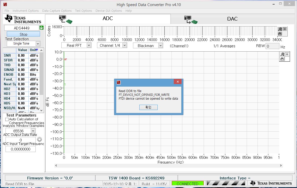297x188 pixels.
Task: Click the CONNECTED status indicator
Action: (x=187, y=183)
